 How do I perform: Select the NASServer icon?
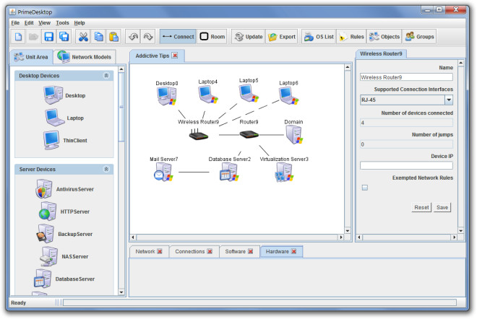coord(49,256)
